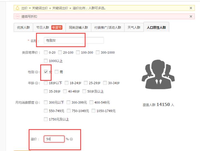The image size is (200, 151).
Task: Check 300-399元 monthly spending box
Action: tap(68, 102)
